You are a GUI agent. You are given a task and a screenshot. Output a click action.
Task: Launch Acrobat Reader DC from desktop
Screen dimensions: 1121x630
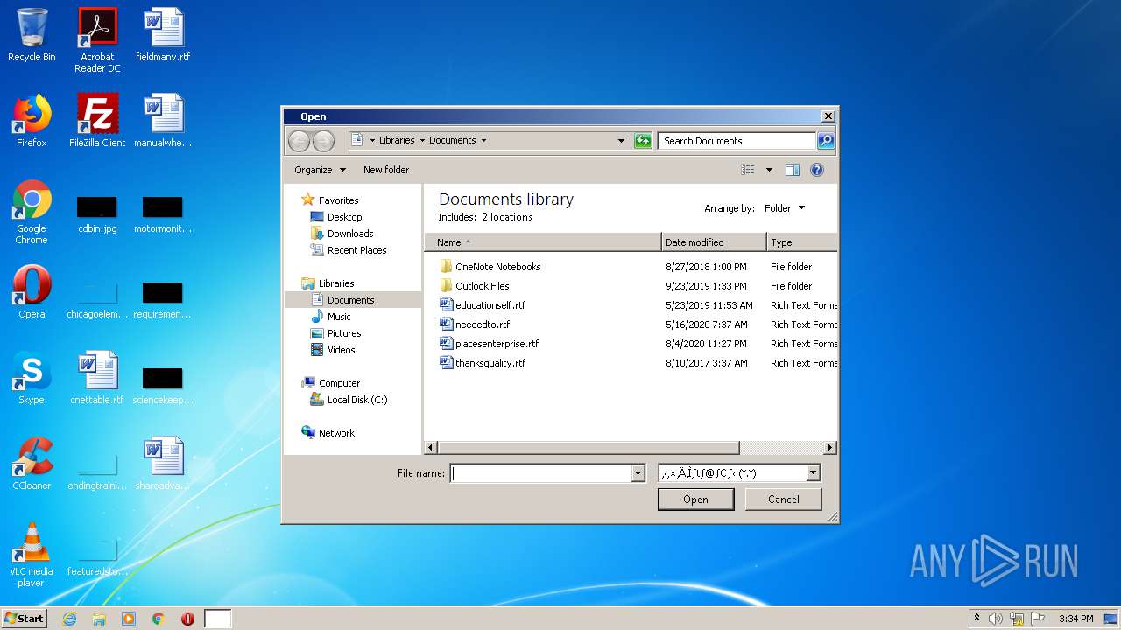click(97, 40)
